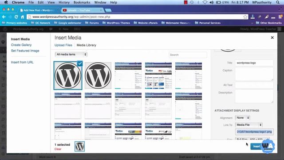Open OC Network bookmarks folder
The height and width of the screenshot is (160, 284).
tap(40, 23)
